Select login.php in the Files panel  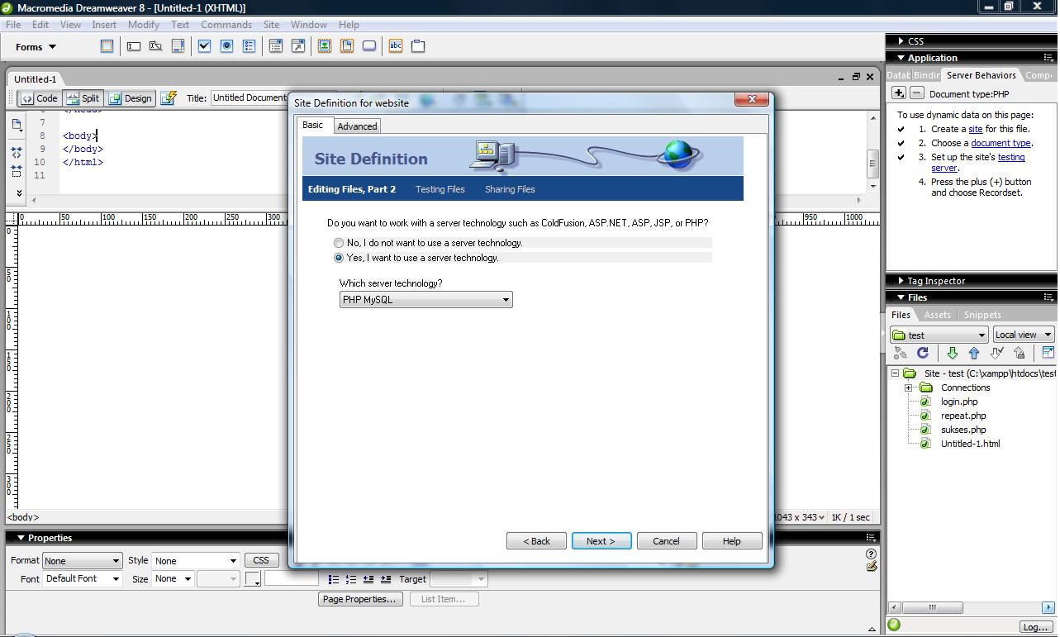pyautogui.click(x=958, y=401)
